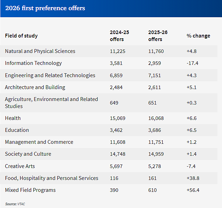Select the 'Field of study' column header
Screen dimensions: 222x208
click(x=21, y=36)
